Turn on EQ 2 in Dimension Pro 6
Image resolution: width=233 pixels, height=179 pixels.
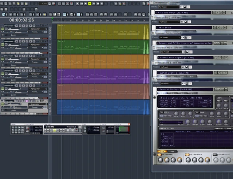pyautogui.click(x=197, y=112)
